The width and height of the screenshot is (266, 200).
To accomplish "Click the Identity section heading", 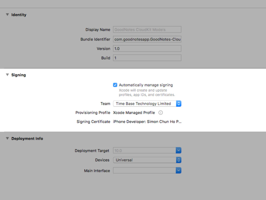I will click(x=19, y=15).
